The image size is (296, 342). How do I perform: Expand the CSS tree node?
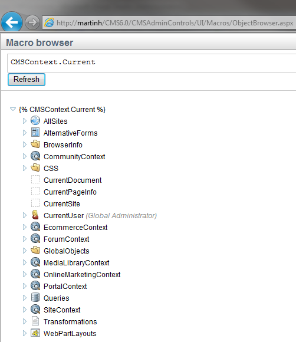coord(25,168)
